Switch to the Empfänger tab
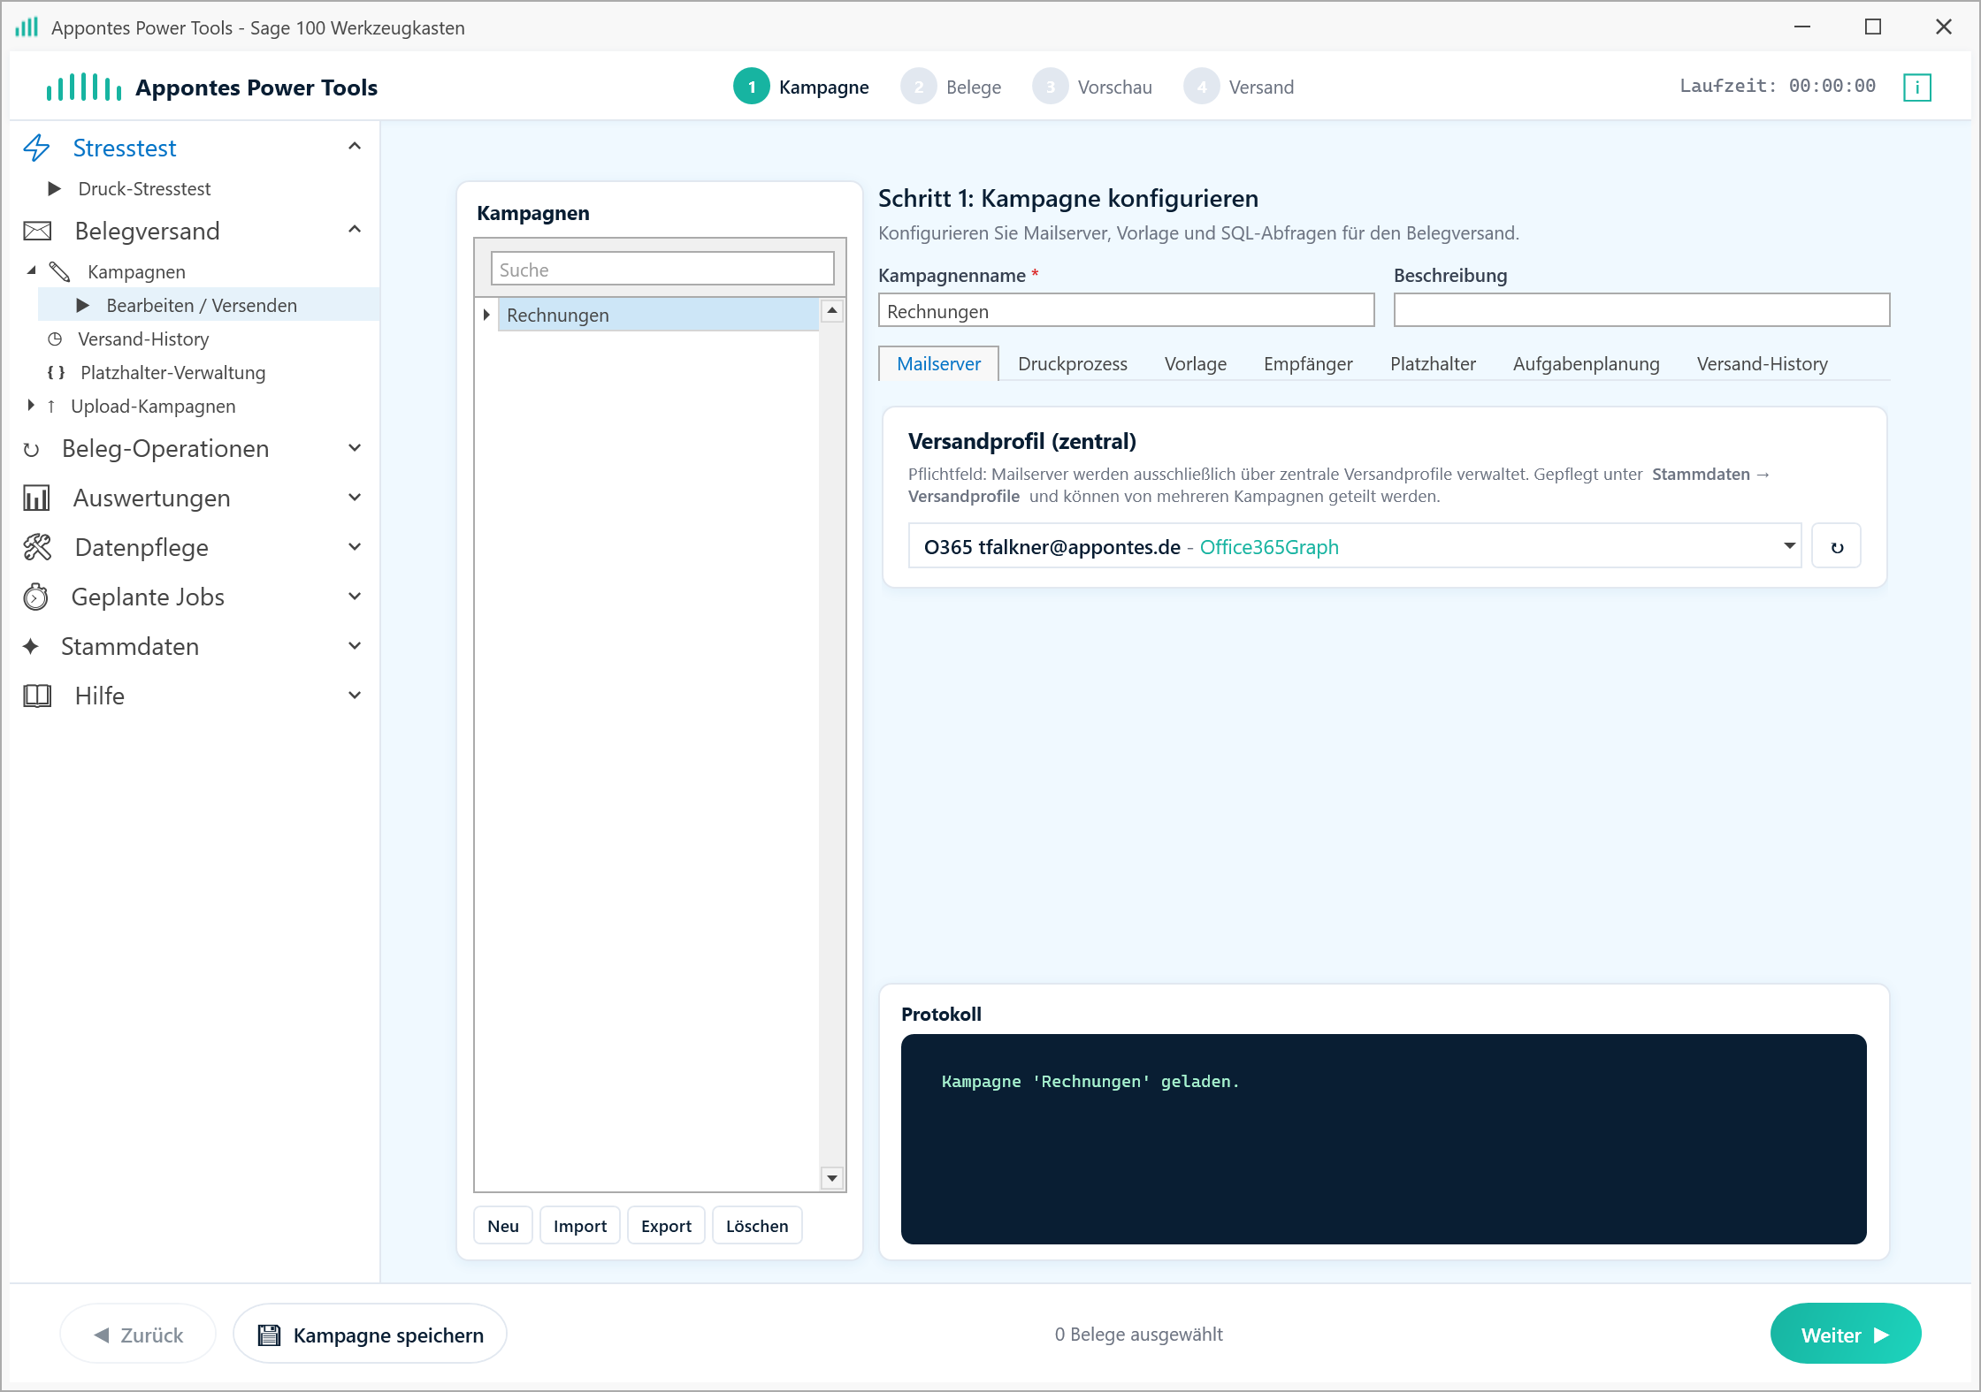 (1308, 363)
